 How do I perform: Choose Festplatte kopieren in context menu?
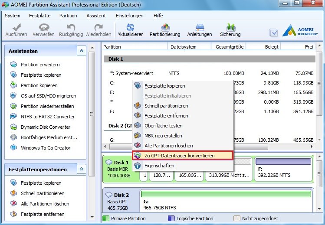click(x=183, y=86)
